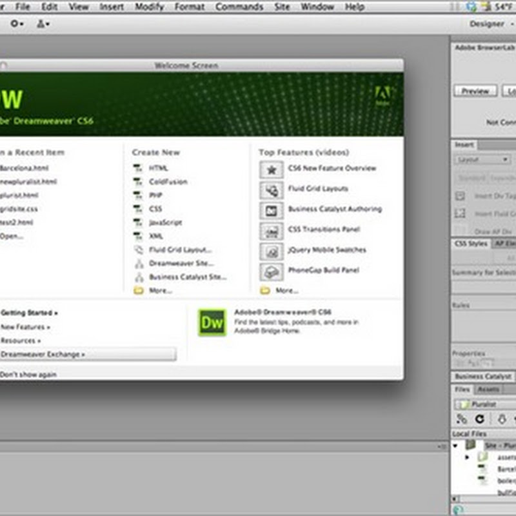Click the PHP document icon
This screenshot has height=516, width=516.
tap(137, 195)
